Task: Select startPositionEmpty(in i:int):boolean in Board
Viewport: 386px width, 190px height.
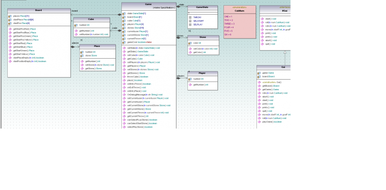Action: pos(30,61)
